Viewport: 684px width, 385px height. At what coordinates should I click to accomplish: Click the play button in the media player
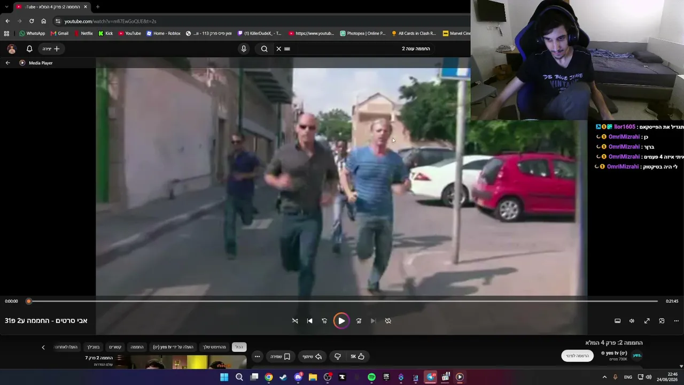(x=341, y=321)
